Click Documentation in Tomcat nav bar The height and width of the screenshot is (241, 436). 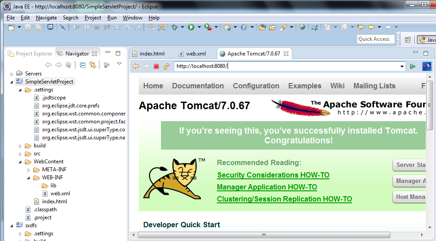[198, 86]
